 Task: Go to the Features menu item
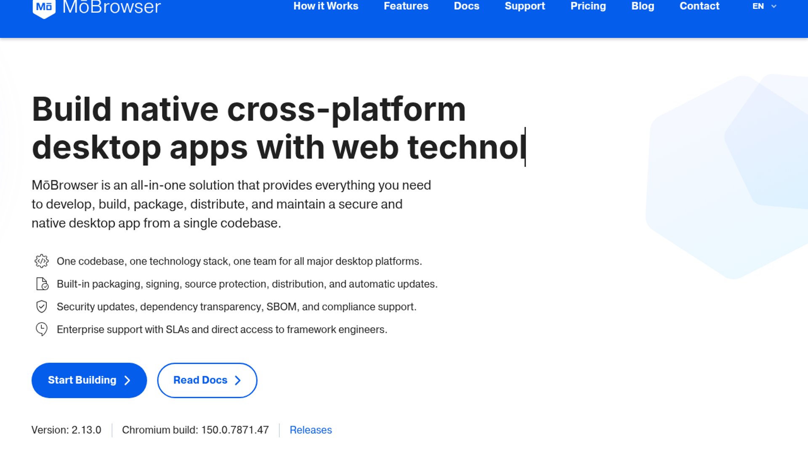pyautogui.click(x=406, y=6)
